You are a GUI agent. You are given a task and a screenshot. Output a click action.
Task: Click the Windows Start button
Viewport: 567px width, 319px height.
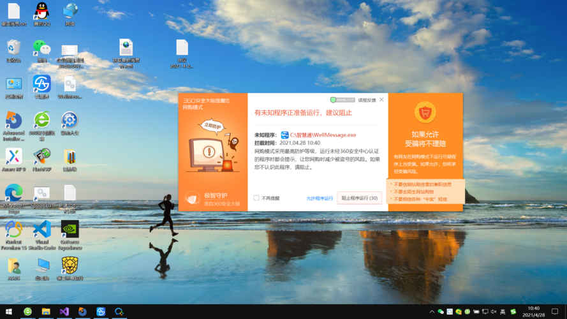coord(9,311)
